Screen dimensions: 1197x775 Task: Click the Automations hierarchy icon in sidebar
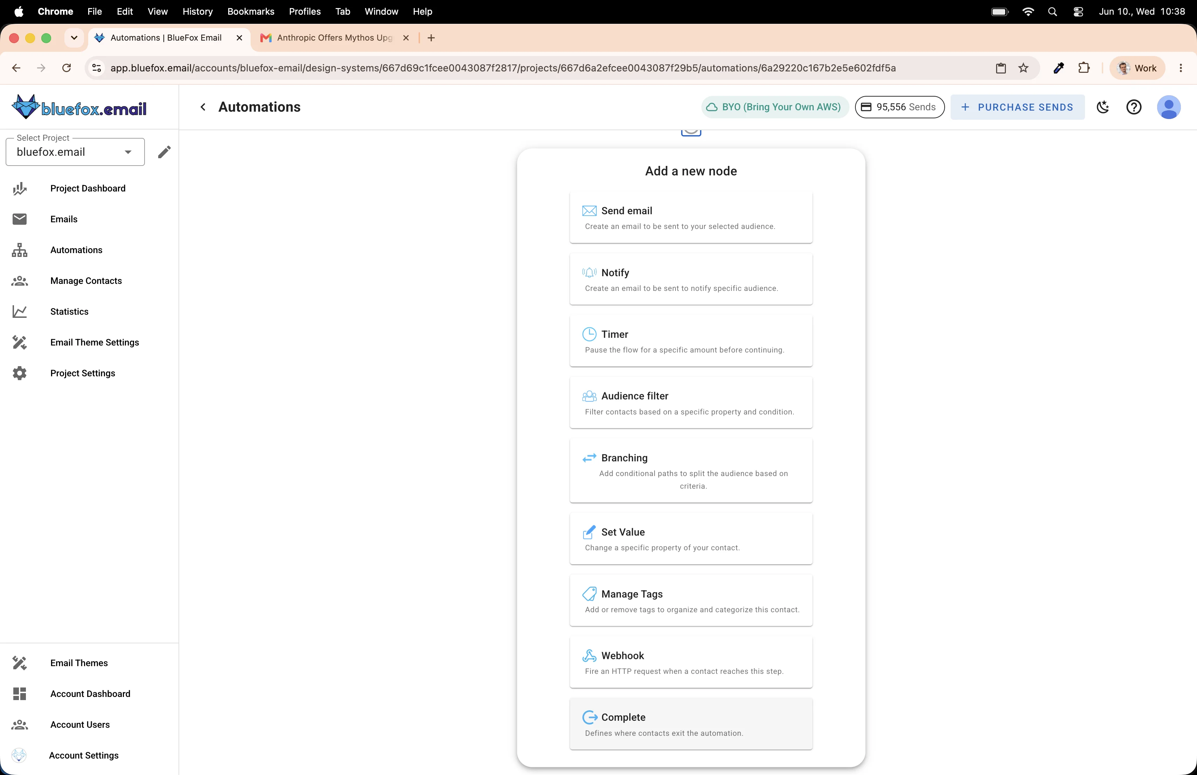point(20,250)
